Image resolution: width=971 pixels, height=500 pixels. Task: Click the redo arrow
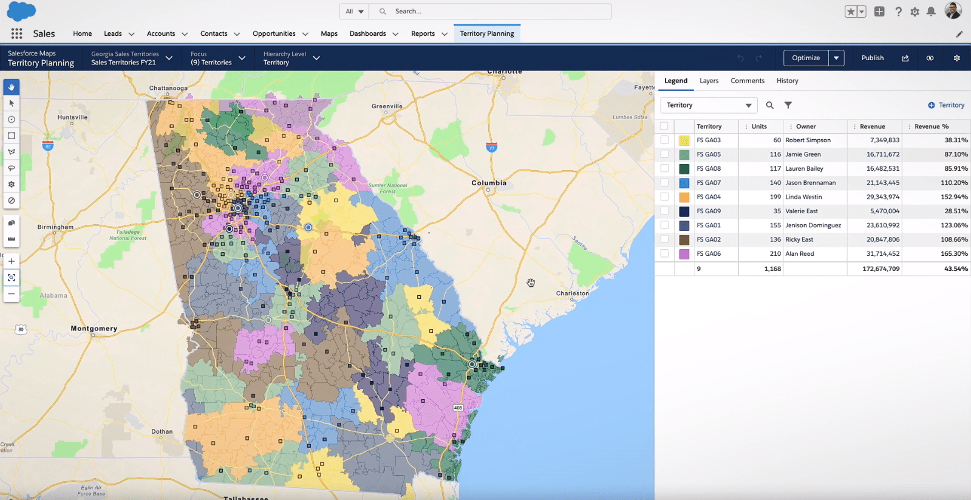(x=759, y=58)
